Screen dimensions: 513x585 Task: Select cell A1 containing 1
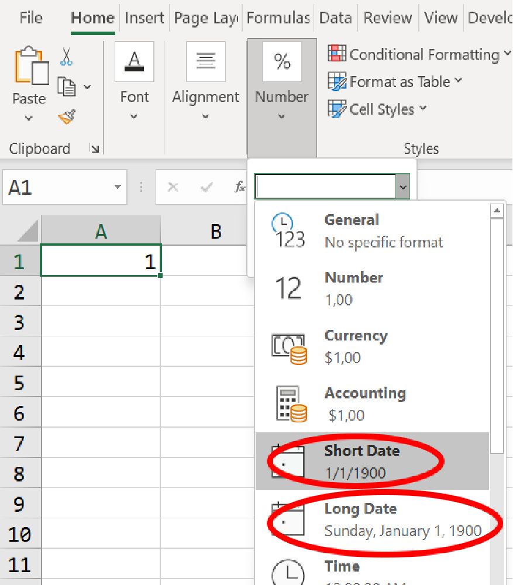click(101, 260)
